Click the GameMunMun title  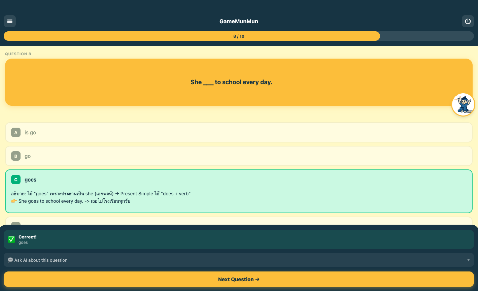pyautogui.click(x=239, y=21)
